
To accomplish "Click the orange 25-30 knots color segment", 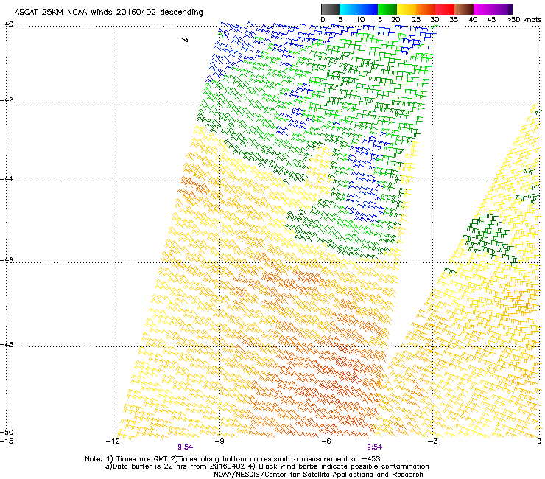I will coord(426,9).
